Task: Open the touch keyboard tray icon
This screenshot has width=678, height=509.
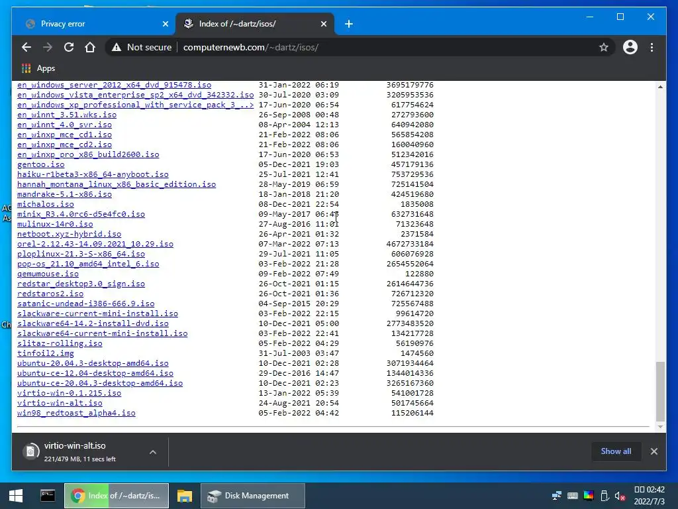Action: point(573,496)
